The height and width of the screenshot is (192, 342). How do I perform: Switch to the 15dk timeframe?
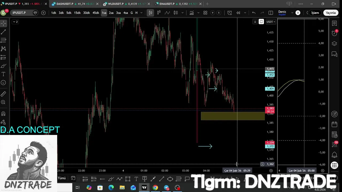pos(77,13)
